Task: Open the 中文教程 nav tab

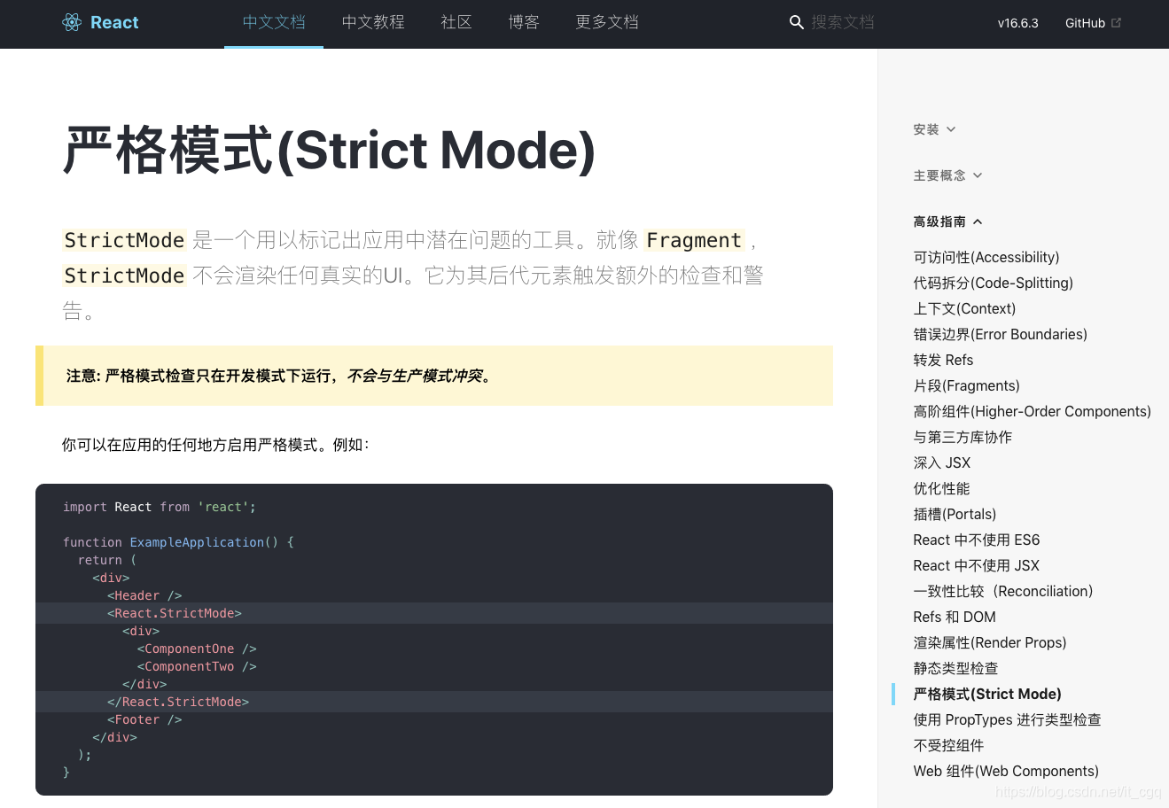Action: pos(373,23)
